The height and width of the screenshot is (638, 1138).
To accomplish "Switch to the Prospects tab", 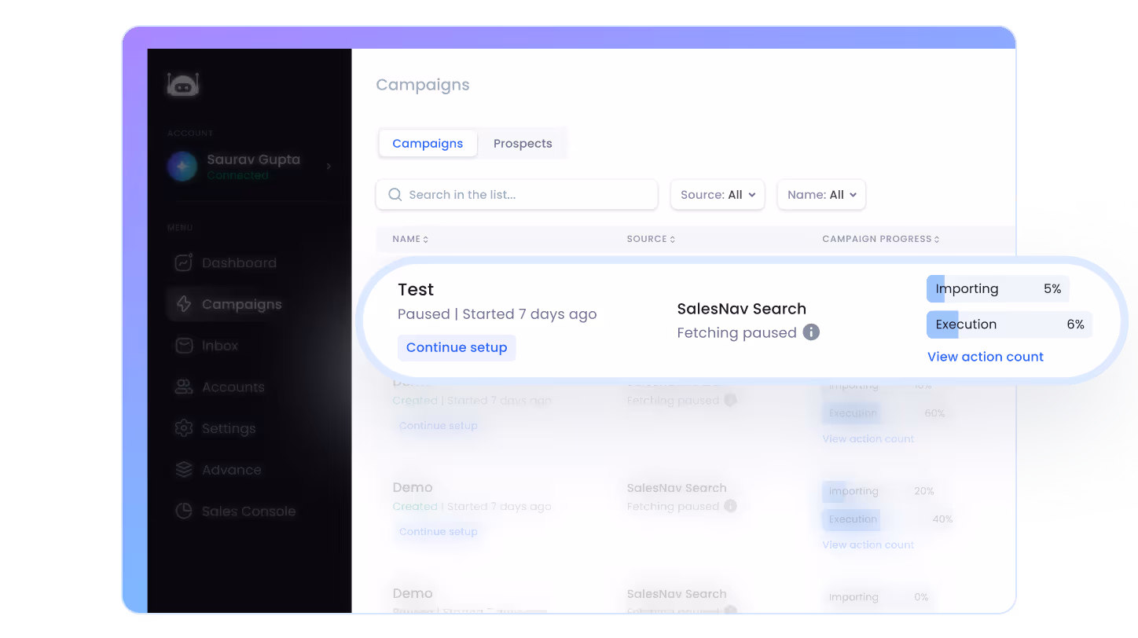I will pyautogui.click(x=523, y=144).
